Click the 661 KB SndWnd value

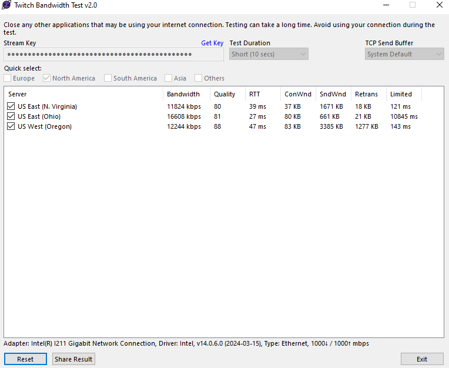pyautogui.click(x=330, y=116)
